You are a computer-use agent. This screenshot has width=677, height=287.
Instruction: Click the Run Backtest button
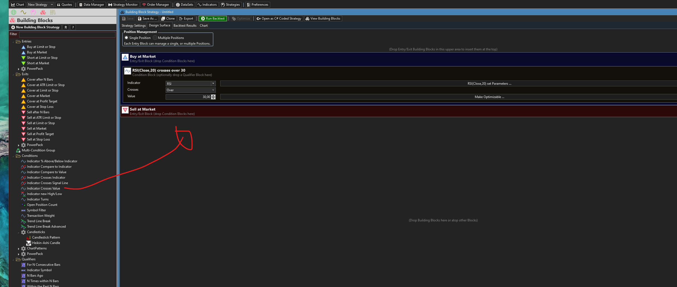(213, 19)
